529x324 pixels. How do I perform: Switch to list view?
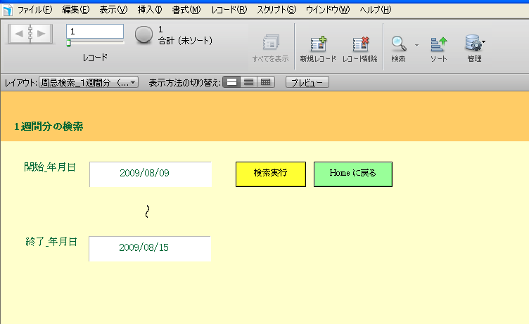click(248, 82)
